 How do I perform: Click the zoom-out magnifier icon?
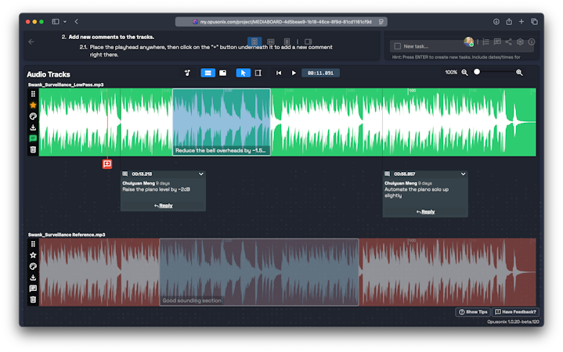pos(464,73)
